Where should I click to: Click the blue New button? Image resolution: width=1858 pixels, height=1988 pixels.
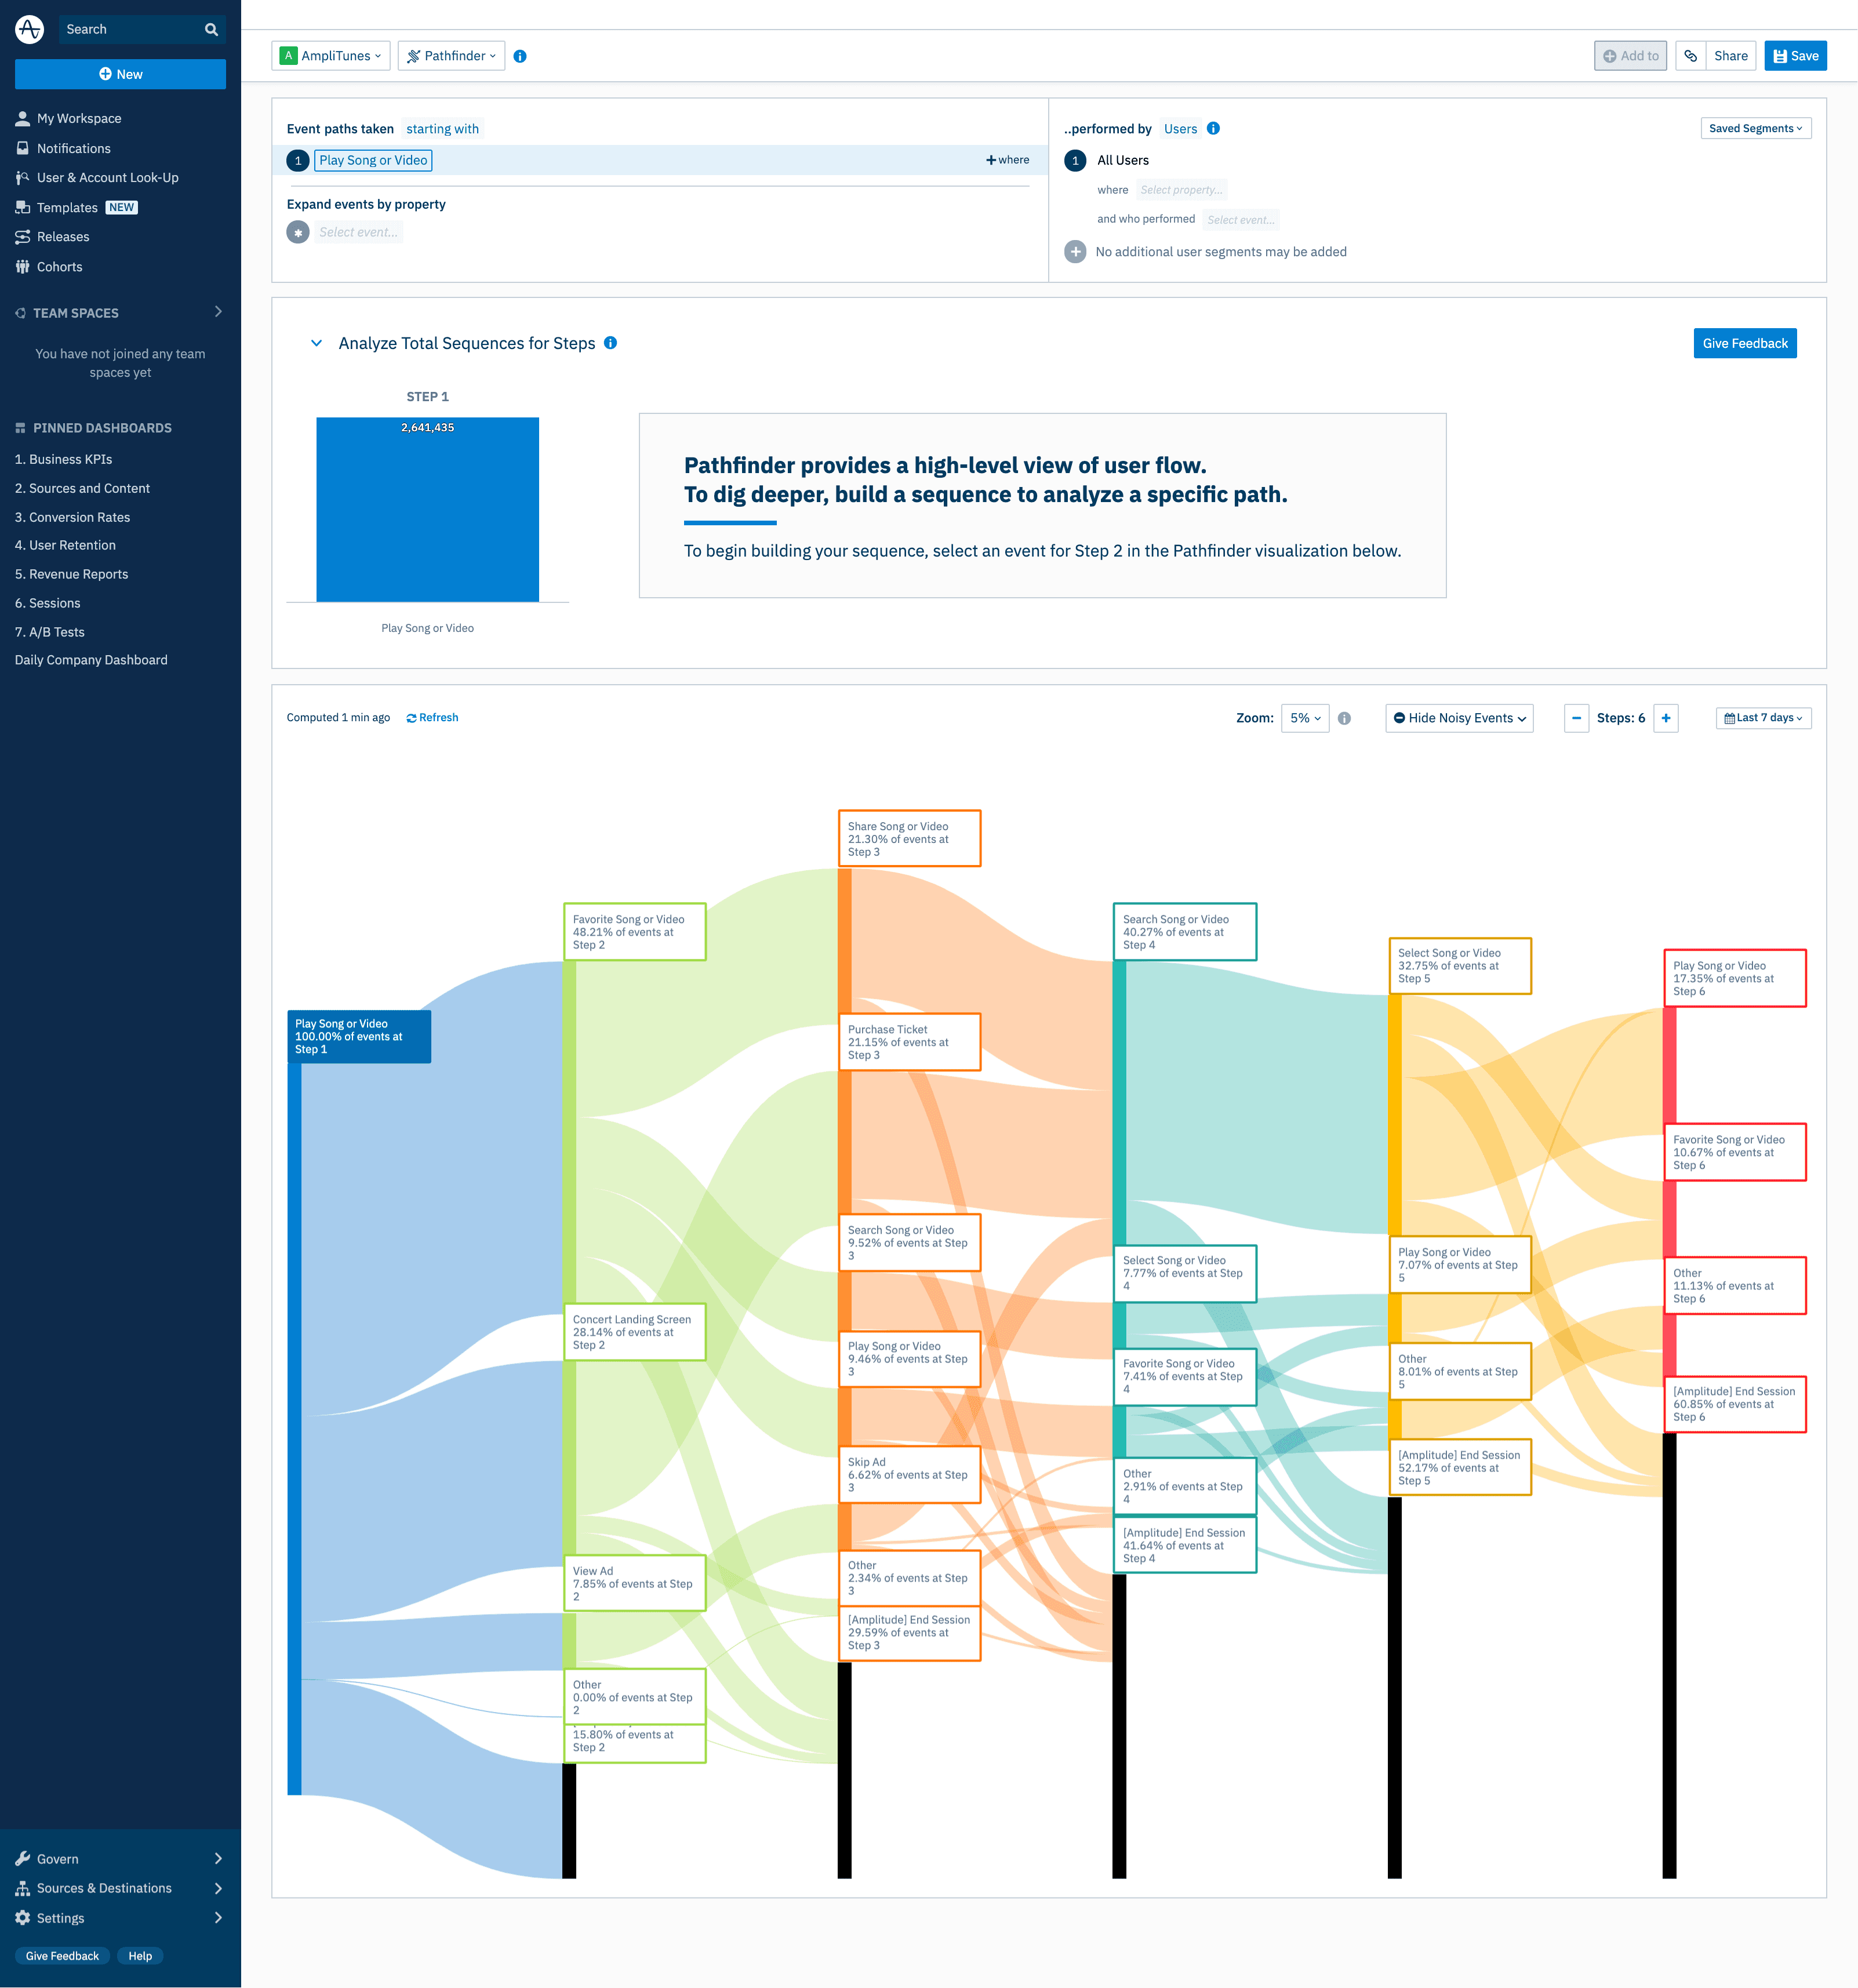120,74
